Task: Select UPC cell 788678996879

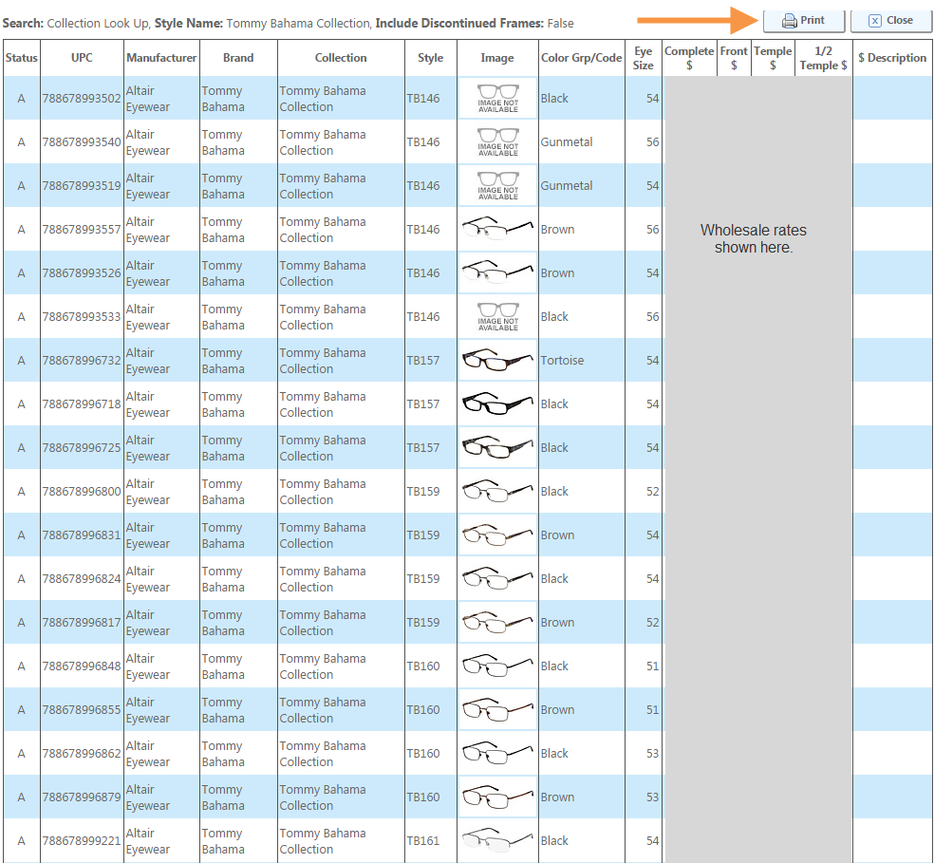Action: [x=82, y=797]
